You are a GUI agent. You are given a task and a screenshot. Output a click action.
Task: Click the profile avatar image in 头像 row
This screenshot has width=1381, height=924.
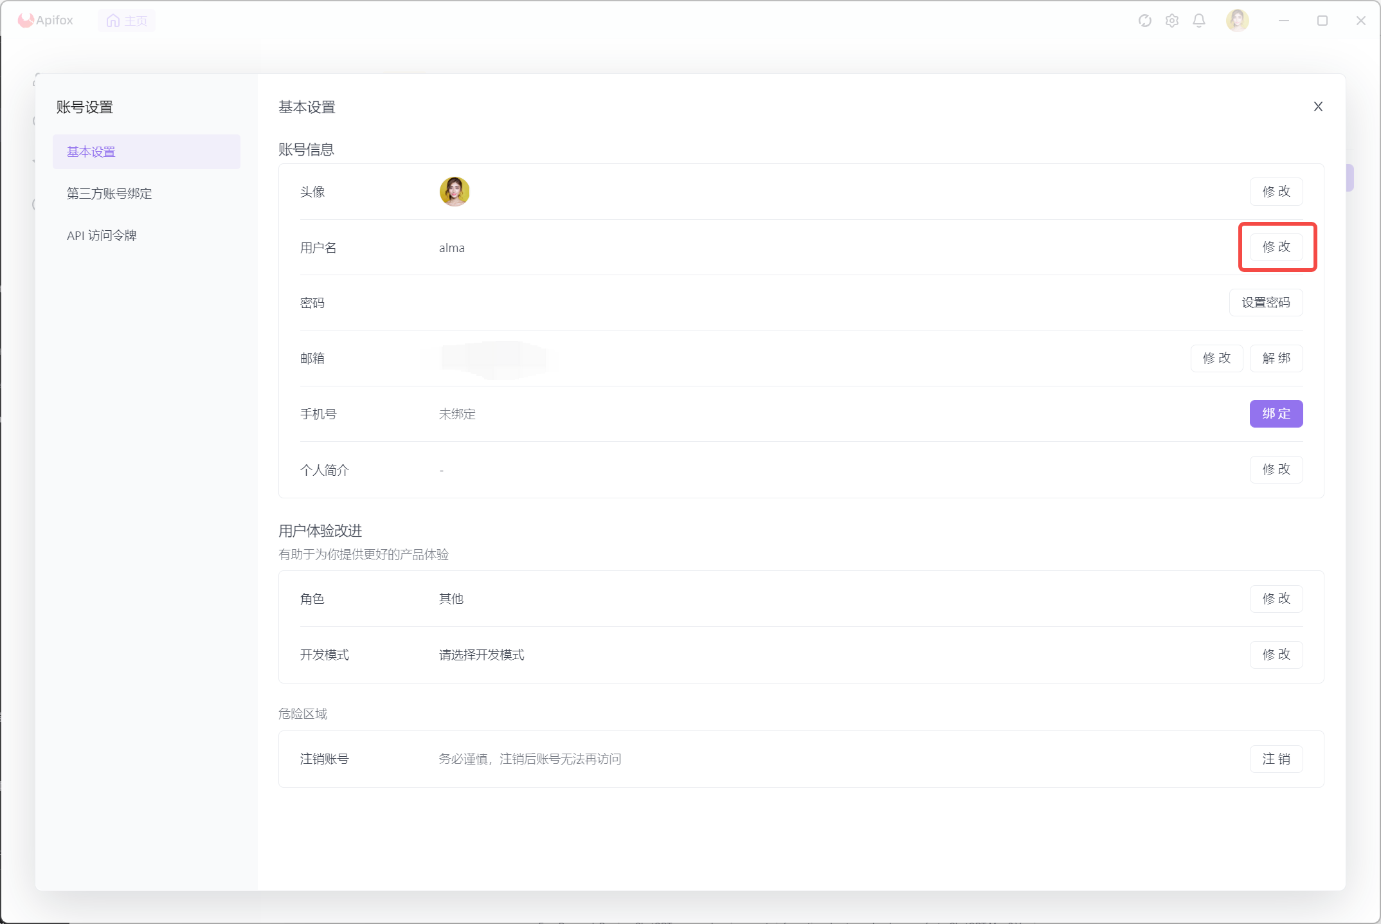pyautogui.click(x=455, y=192)
